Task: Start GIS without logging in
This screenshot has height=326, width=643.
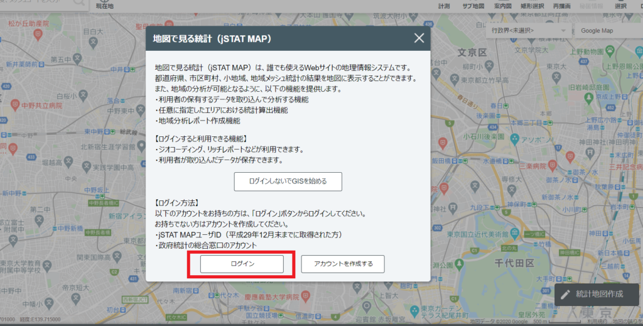Action: (288, 182)
